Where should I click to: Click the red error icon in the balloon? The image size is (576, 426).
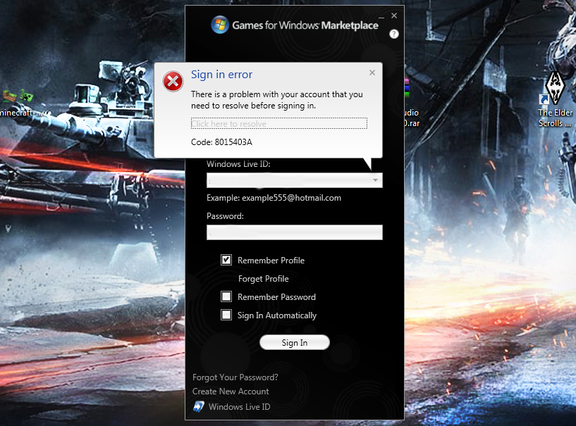pos(173,82)
